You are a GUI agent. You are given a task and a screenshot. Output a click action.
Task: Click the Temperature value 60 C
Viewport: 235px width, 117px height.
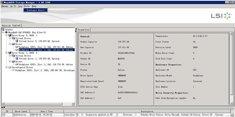(200, 36)
